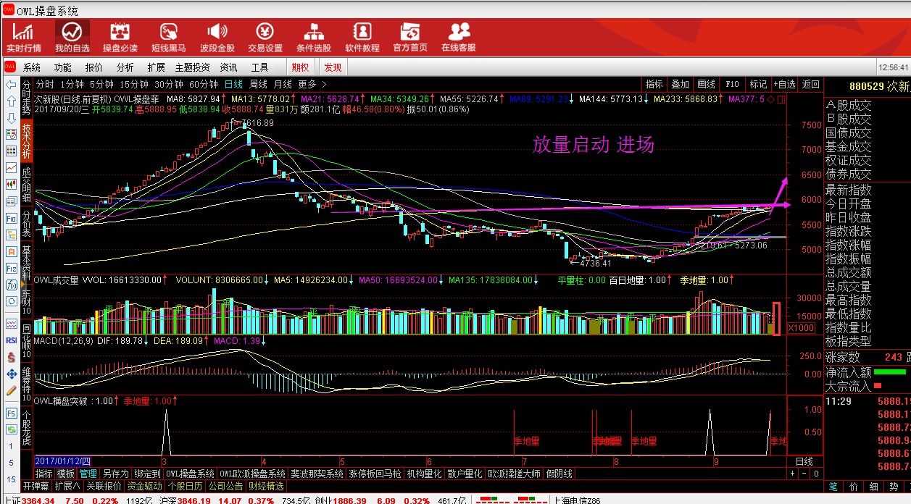Click the 返回 return button
This screenshot has height=504, width=911.
click(x=811, y=84)
